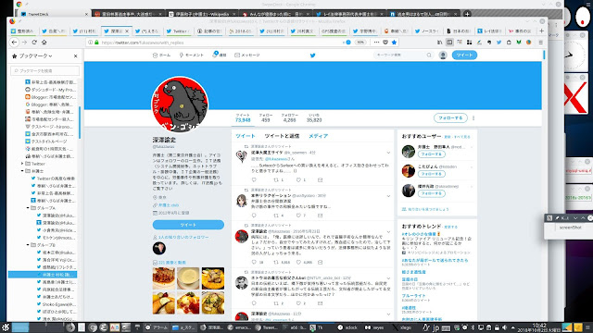Close the bookmarks sidebar panel
Image resolution: width=593 pixels, height=333 pixels.
coord(76,55)
